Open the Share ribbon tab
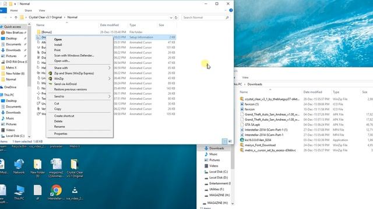The height and width of the screenshot is (209, 373). [x=28, y=10]
